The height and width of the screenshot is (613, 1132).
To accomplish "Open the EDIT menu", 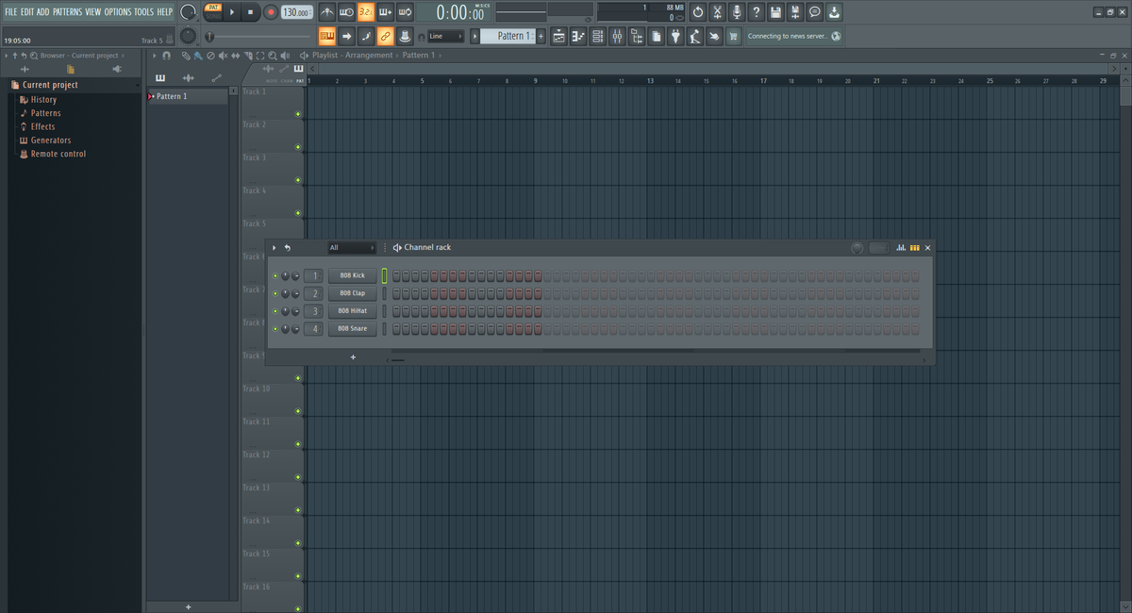I will click(x=27, y=11).
